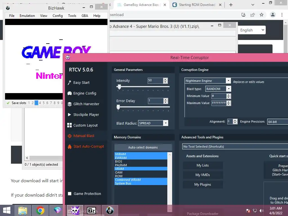Viewport: 288px width, 216px height.
Task: Toggle OAM memory domain selection
Action: [x=141, y=172]
